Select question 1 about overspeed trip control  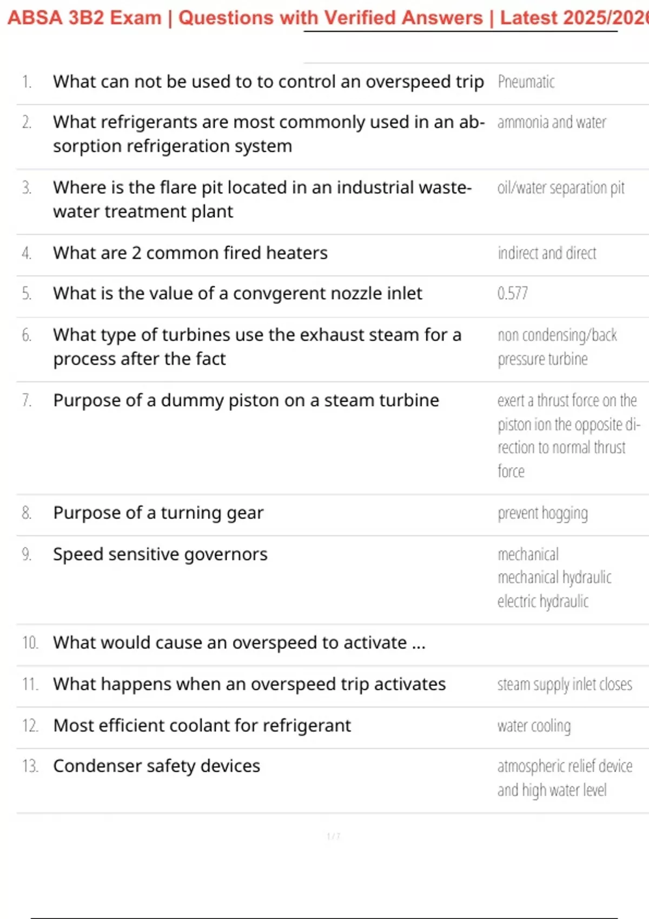[x=268, y=82]
